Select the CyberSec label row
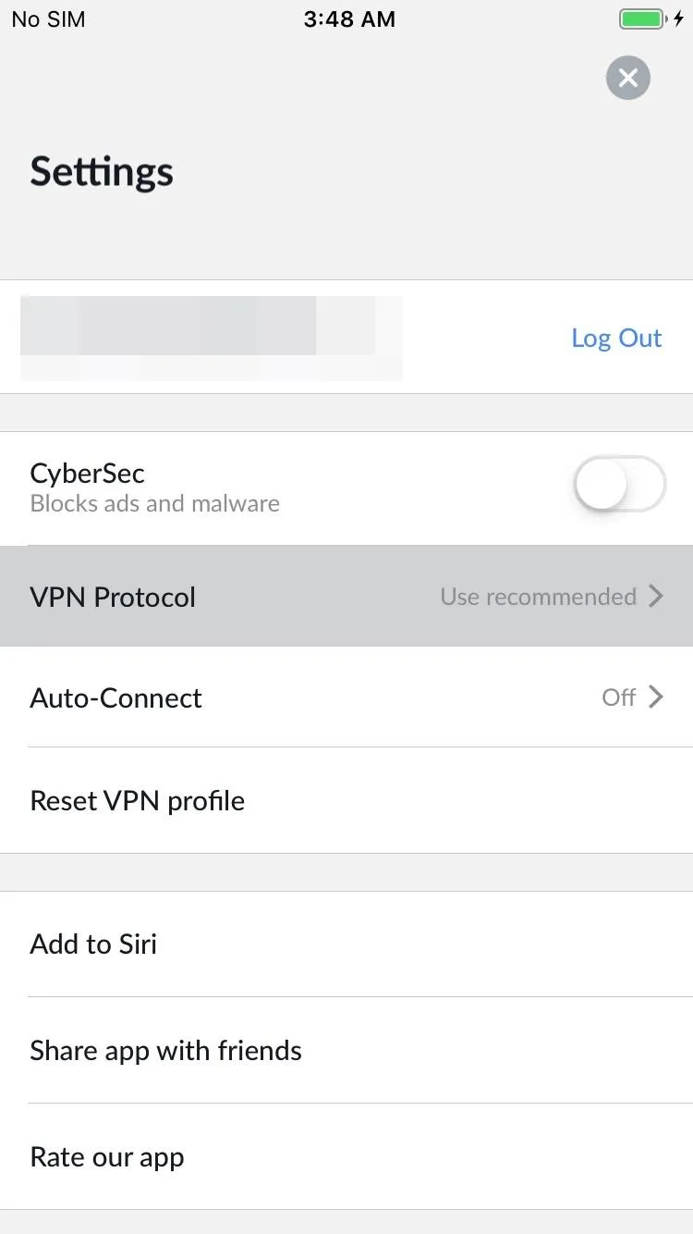This screenshot has height=1234, width=693. 346,488
